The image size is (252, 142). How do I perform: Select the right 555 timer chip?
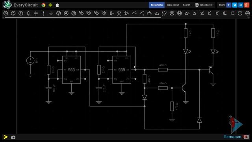(x=122, y=70)
